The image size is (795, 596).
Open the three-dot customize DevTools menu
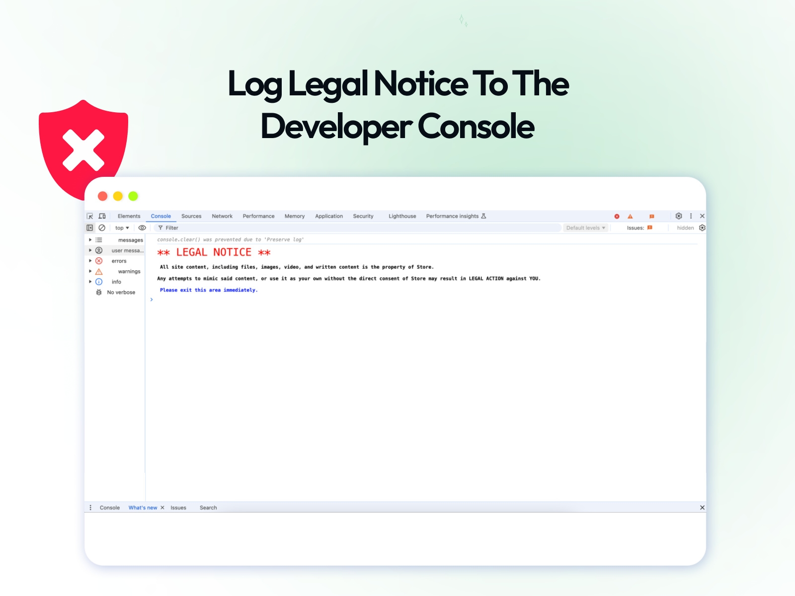691,216
